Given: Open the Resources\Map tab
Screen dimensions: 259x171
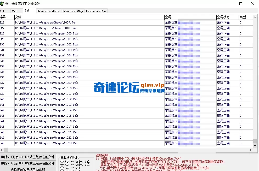Looking at the screenshot, I should pyautogui.click(x=73, y=11).
